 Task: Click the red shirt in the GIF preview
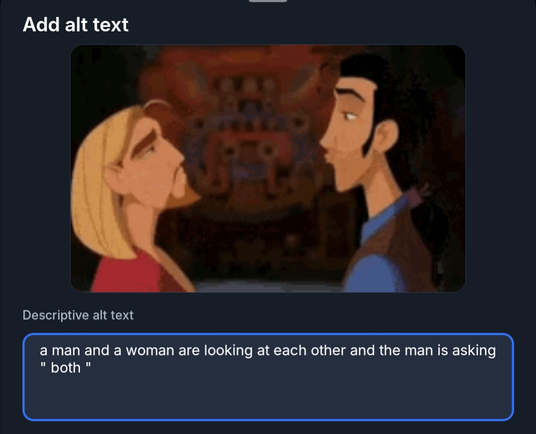point(137,274)
